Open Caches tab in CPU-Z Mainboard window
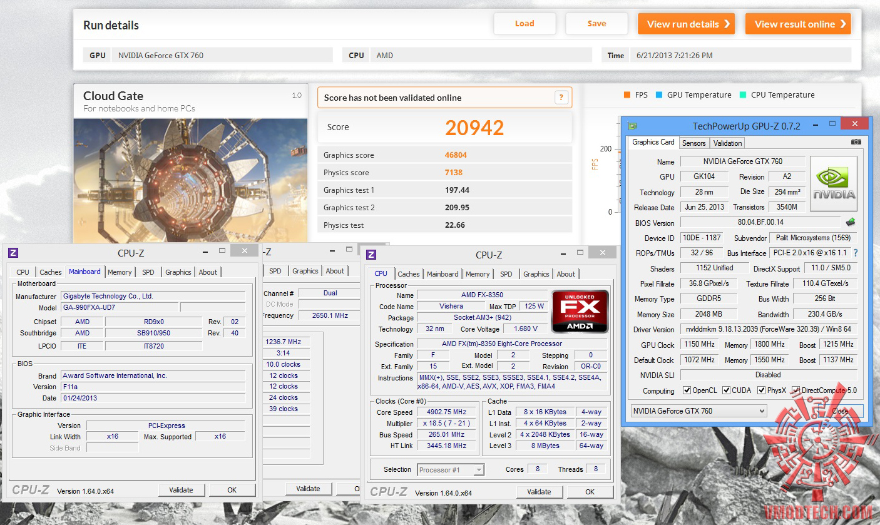880x525 pixels. pyautogui.click(x=51, y=272)
